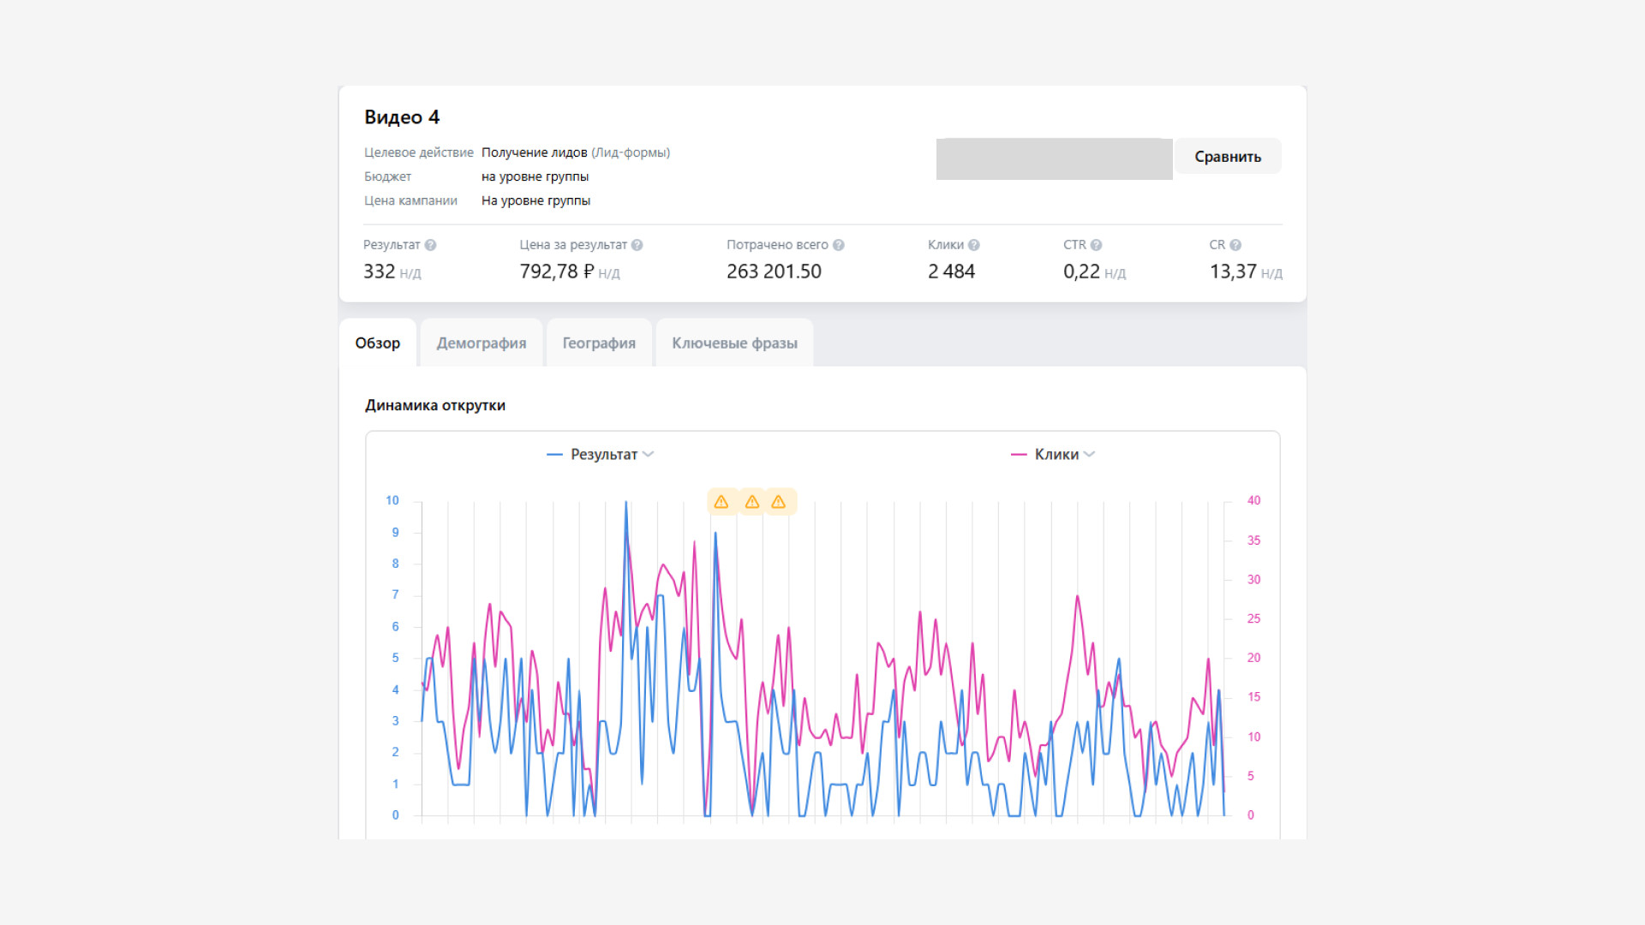Click the blue Результат legend line marker
The height and width of the screenshot is (925, 1645).
[x=554, y=455]
